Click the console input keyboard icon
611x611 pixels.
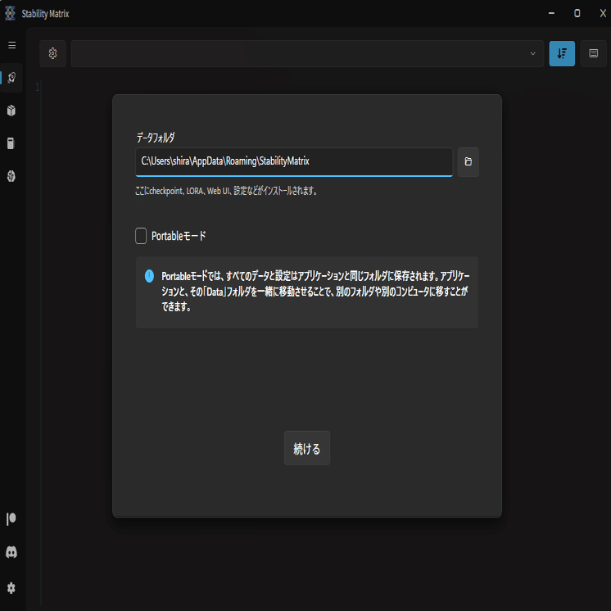point(594,53)
